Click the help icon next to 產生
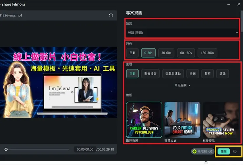The width and height of the screenshot is (243, 168). (235, 152)
